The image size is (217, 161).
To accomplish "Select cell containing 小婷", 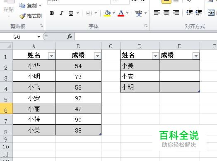I will click(x=34, y=119).
